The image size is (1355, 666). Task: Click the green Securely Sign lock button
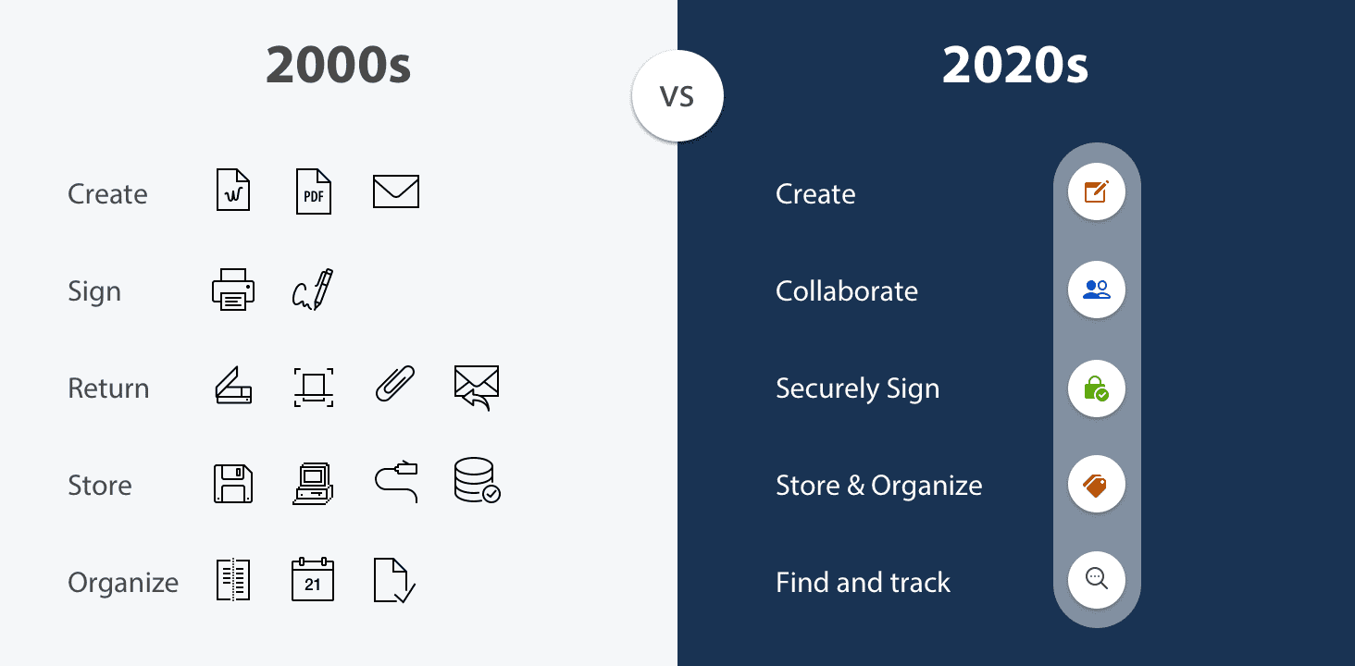pos(1097,387)
